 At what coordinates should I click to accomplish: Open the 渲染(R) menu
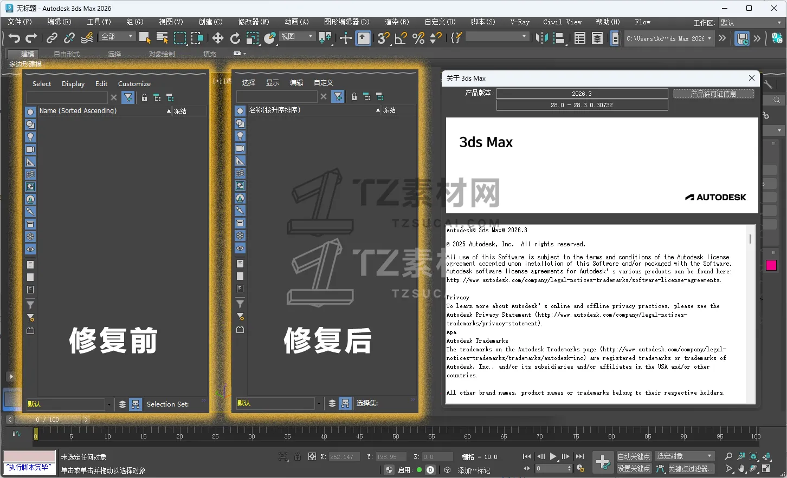tap(397, 22)
